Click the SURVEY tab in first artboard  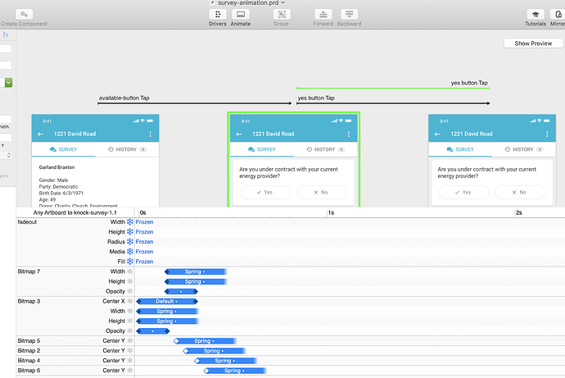coord(63,149)
